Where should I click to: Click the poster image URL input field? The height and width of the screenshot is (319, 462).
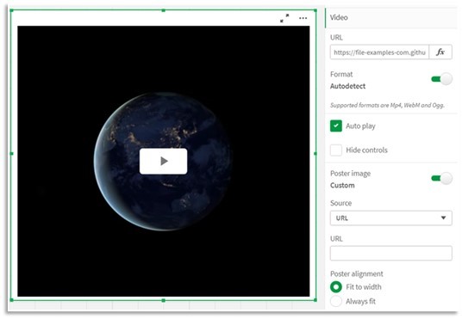[x=390, y=253]
